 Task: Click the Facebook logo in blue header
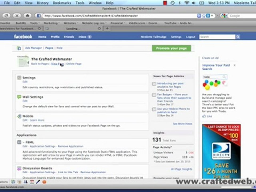pyautogui.click(x=23, y=37)
